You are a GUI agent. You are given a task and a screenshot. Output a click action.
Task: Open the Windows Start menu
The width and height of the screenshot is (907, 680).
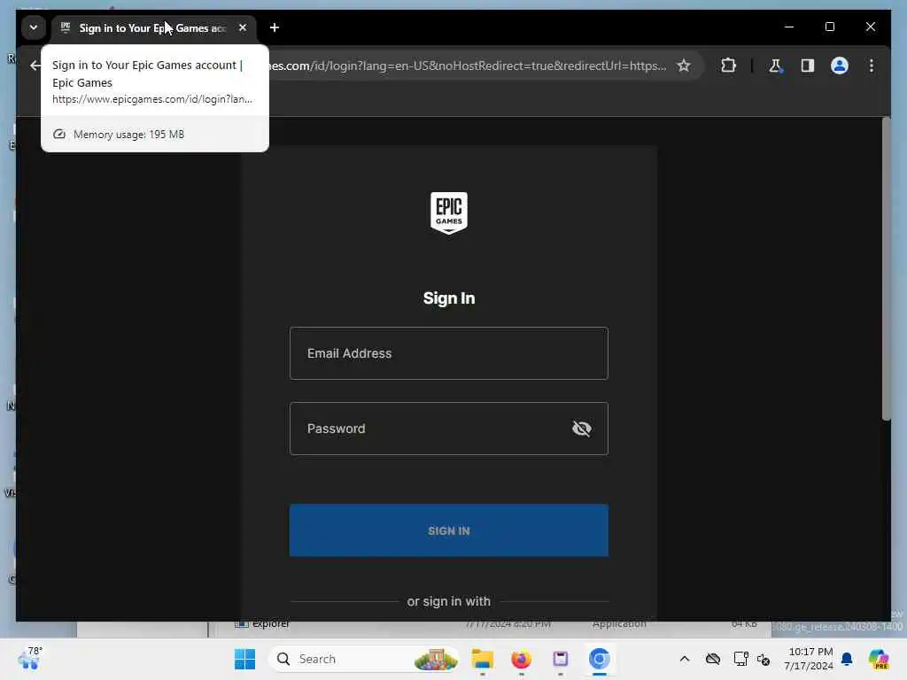pos(244,659)
